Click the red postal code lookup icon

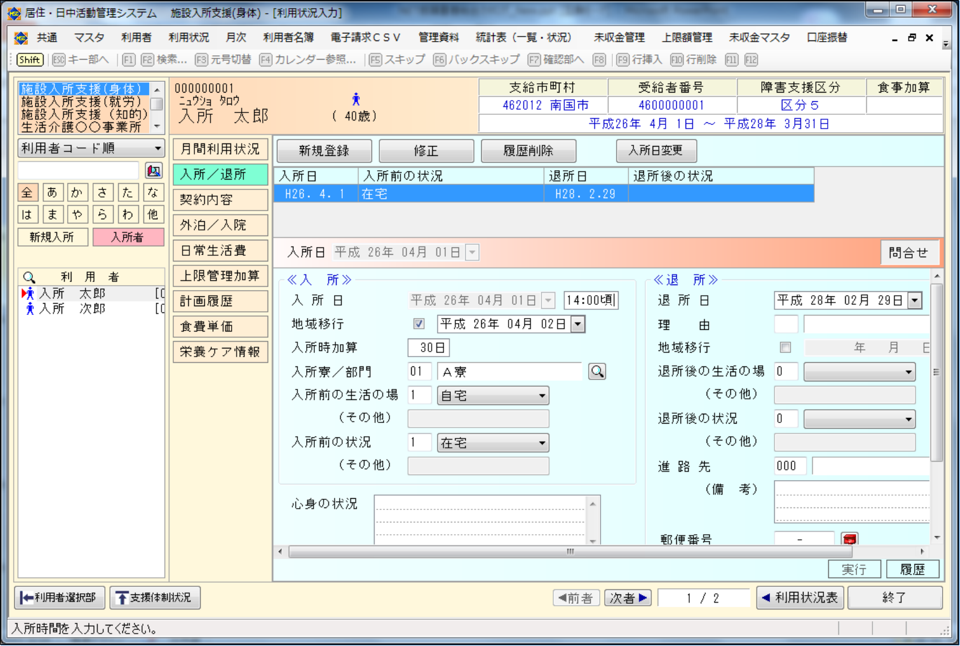pos(849,539)
